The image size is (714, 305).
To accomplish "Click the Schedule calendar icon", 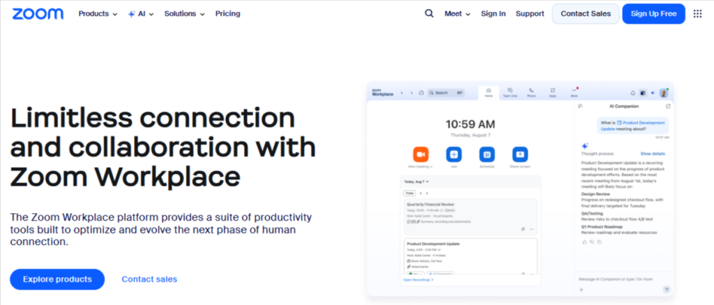I will point(487,155).
